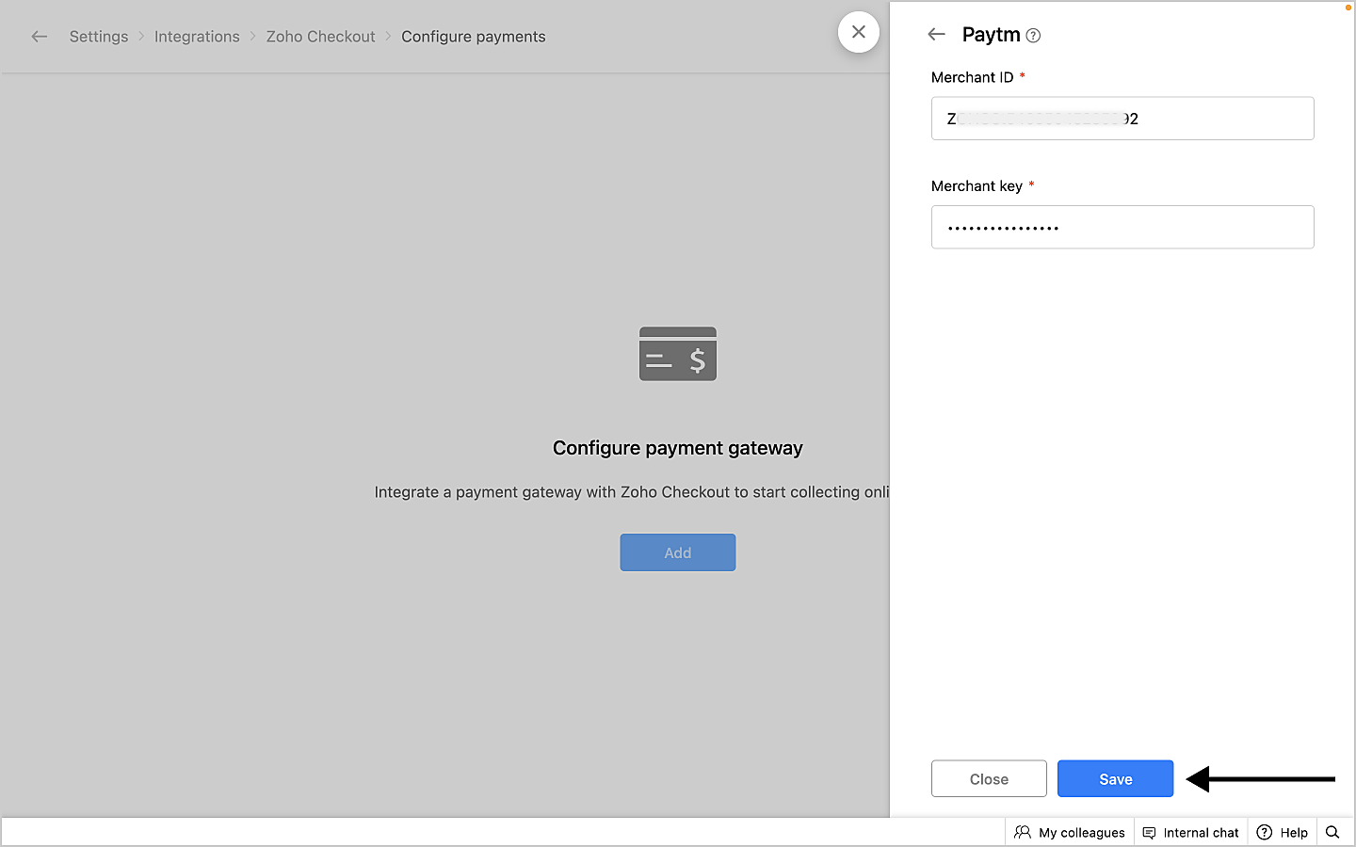The width and height of the screenshot is (1356, 847).
Task: Click the Close button in the Paytm panel
Action: [989, 778]
